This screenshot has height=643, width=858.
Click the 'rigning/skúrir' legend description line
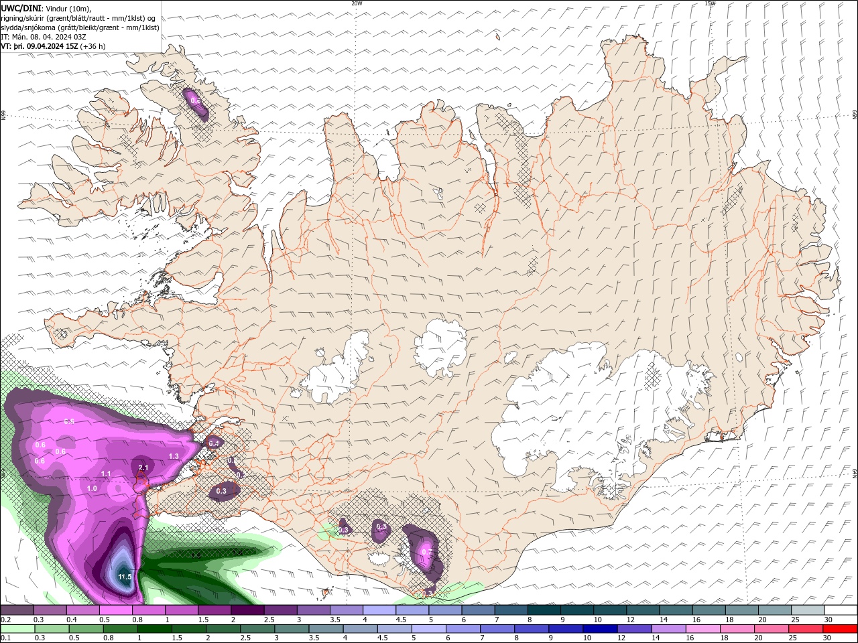[78, 18]
